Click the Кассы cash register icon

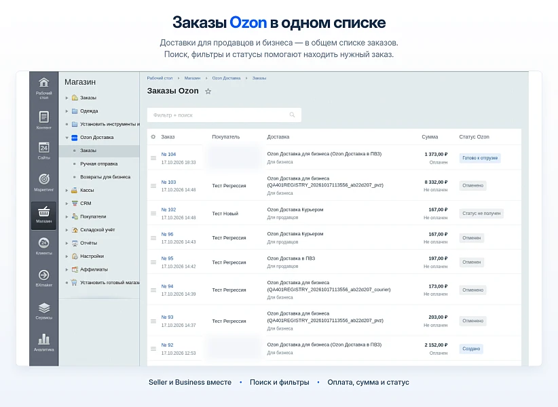75,190
